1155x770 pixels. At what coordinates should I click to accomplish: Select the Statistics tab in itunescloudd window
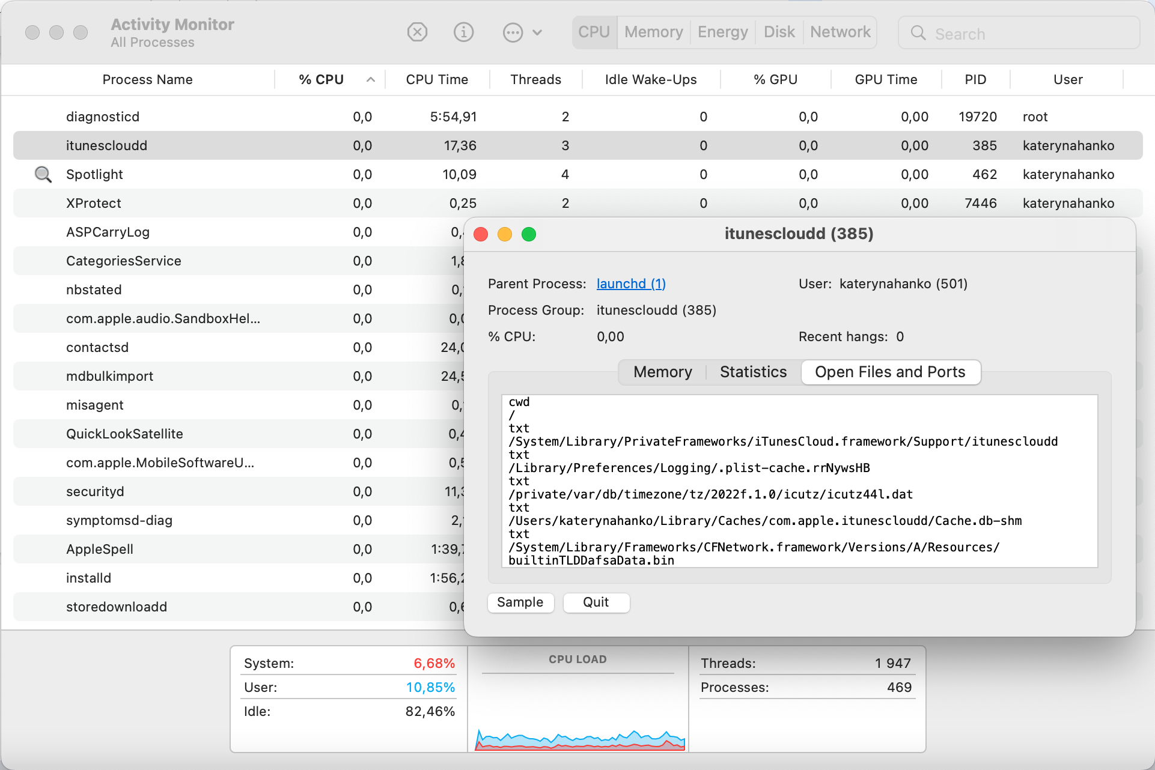pos(753,372)
